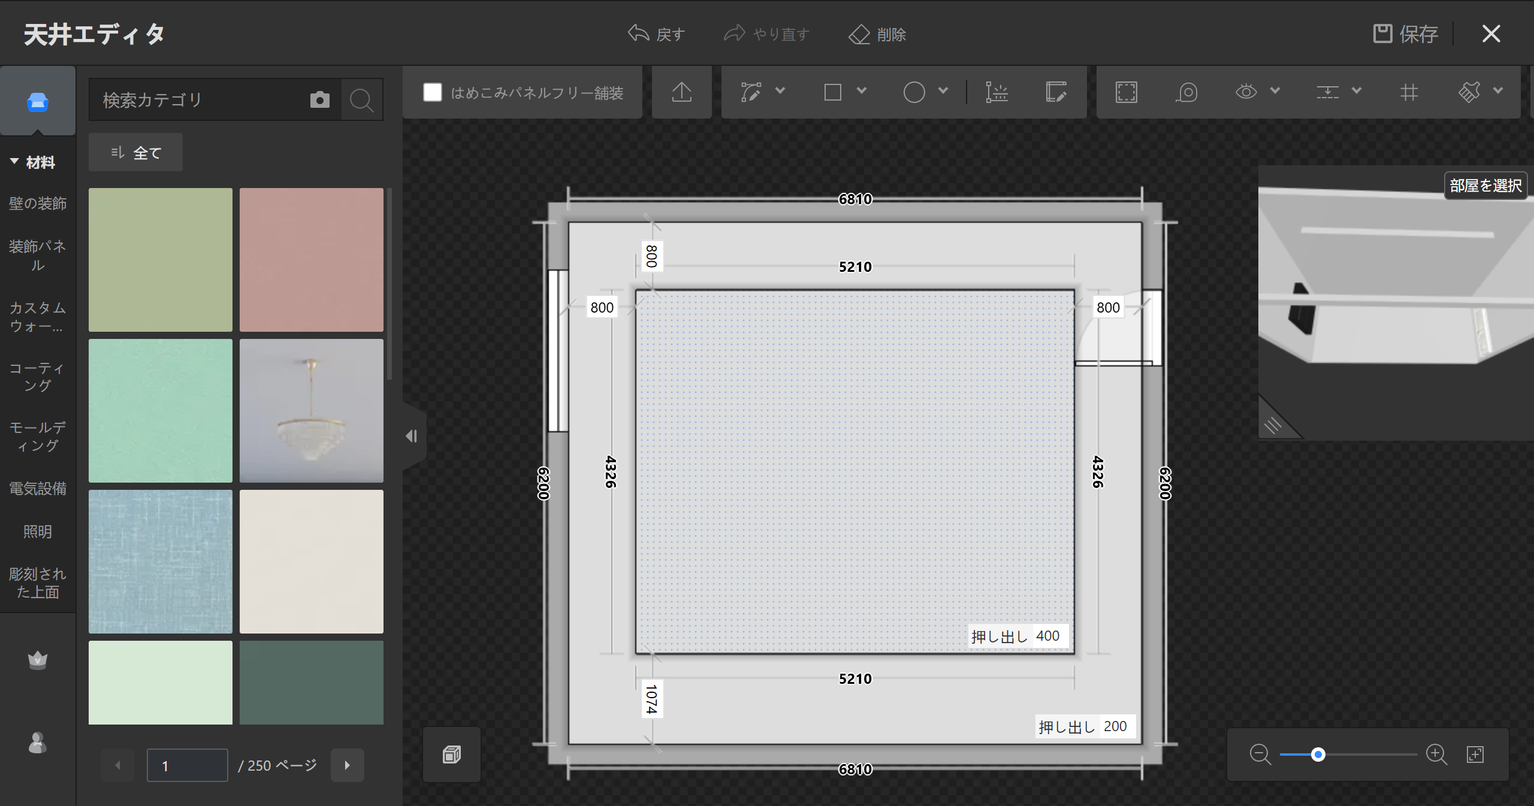Click the zoom out magnifier icon
The width and height of the screenshot is (1534, 806).
point(1260,755)
